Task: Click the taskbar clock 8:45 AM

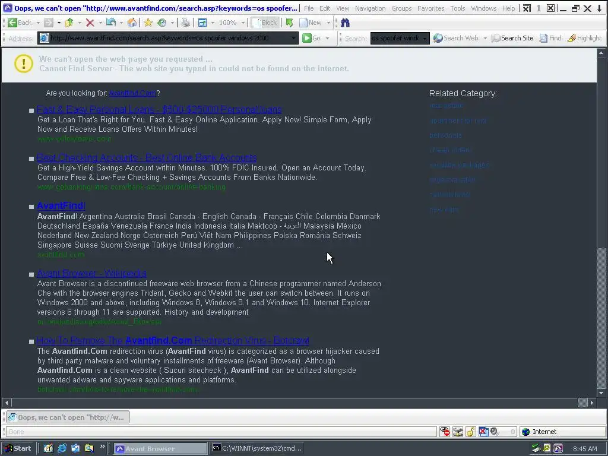Action: coord(585,449)
